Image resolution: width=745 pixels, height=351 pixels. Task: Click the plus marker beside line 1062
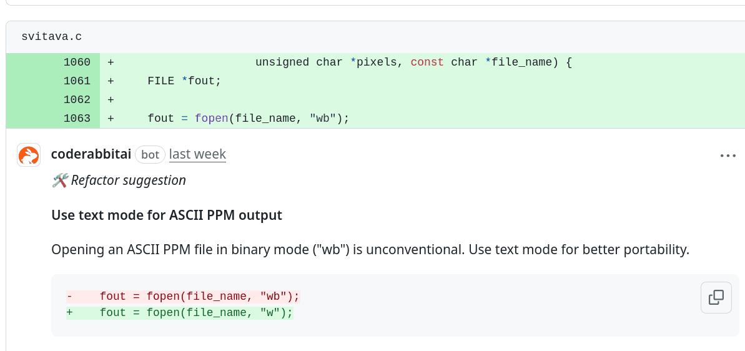pyautogui.click(x=111, y=100)
